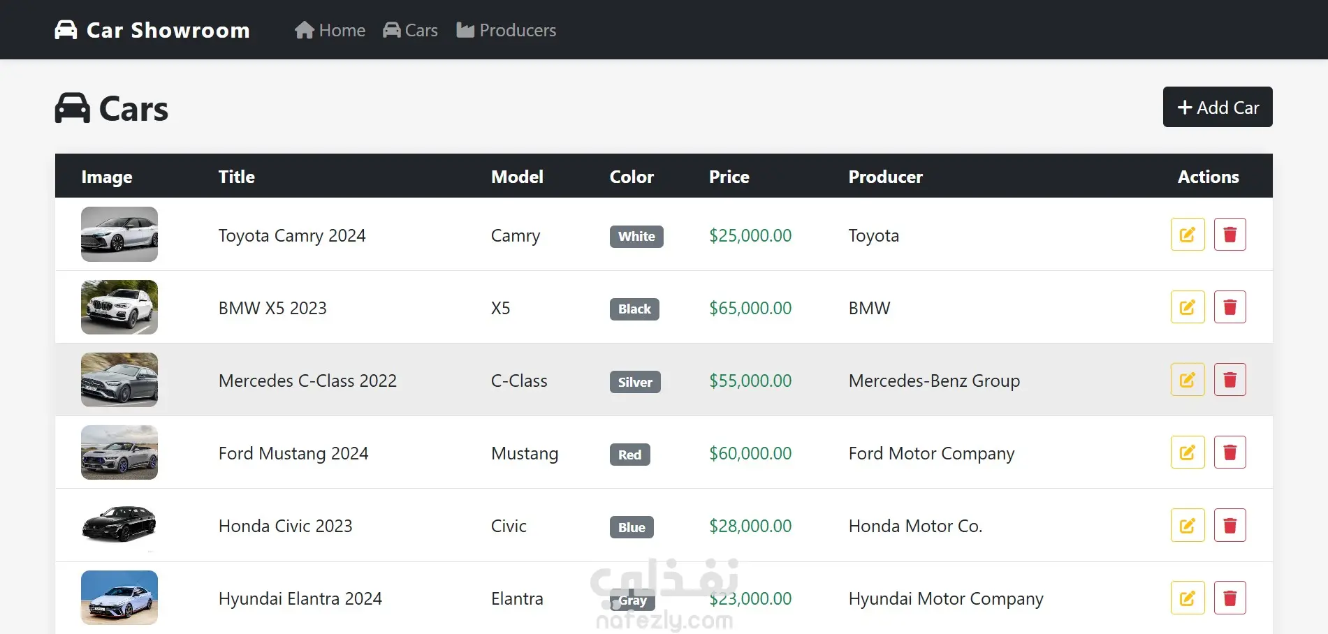Screen dimensions: 1328x634
Task: Select the title text 'Toyota Camry 2024'
Action: [292, 235]
